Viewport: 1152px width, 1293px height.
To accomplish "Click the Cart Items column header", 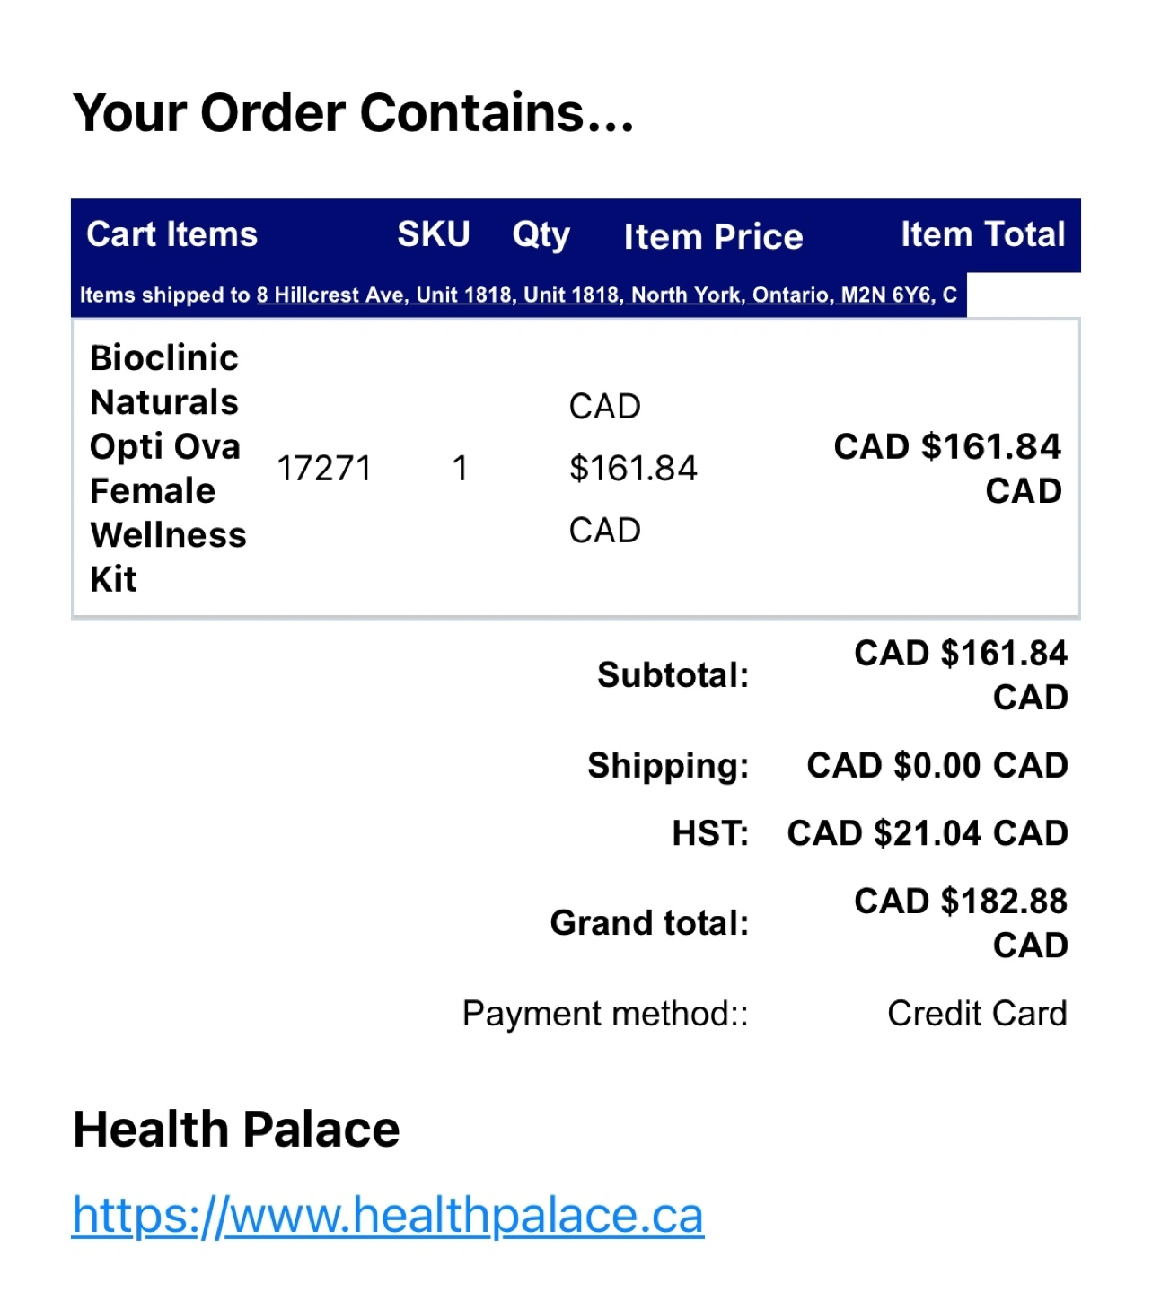I will (171, 234).
